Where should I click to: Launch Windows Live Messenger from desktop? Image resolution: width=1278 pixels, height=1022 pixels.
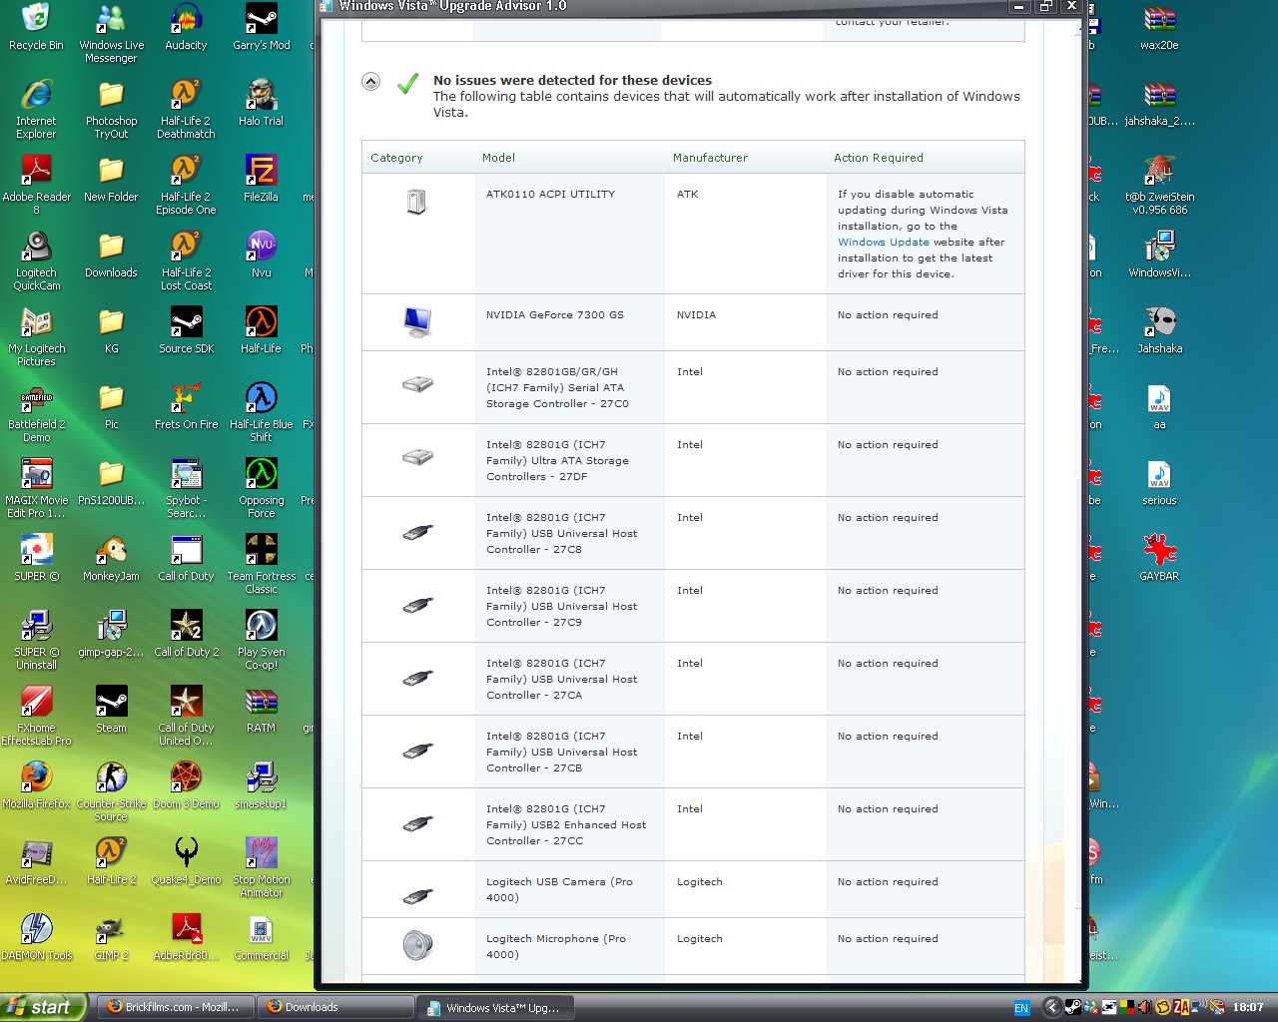pyautogui.click(x=111, y=34)
